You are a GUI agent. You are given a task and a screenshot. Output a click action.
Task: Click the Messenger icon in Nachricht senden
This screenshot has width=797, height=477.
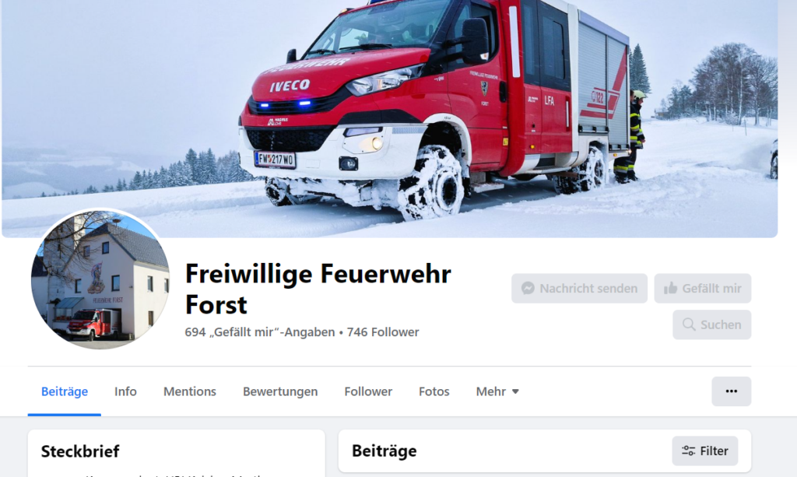[x=528, y=289]
